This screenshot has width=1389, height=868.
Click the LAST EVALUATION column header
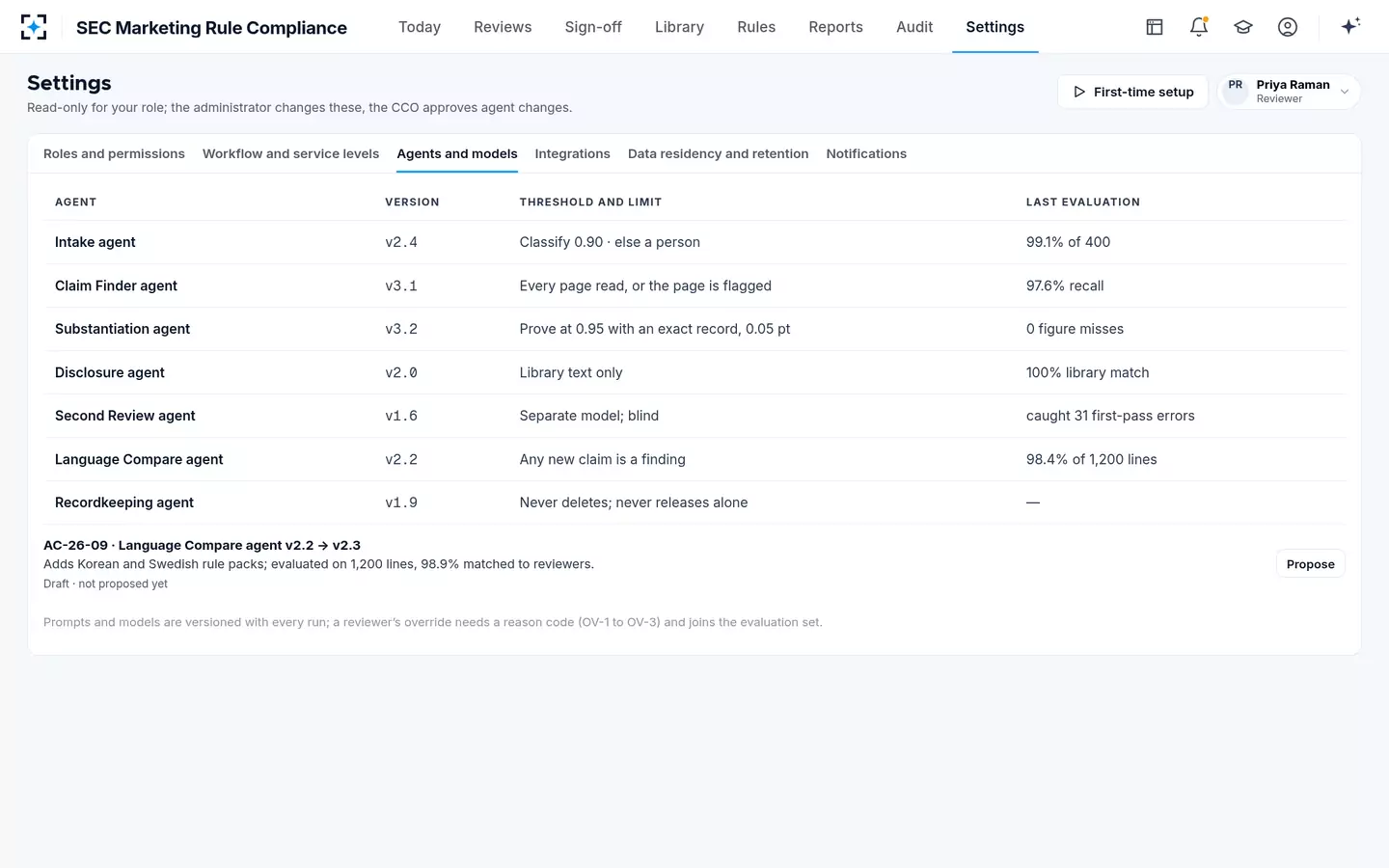(x=1083, y=202)
